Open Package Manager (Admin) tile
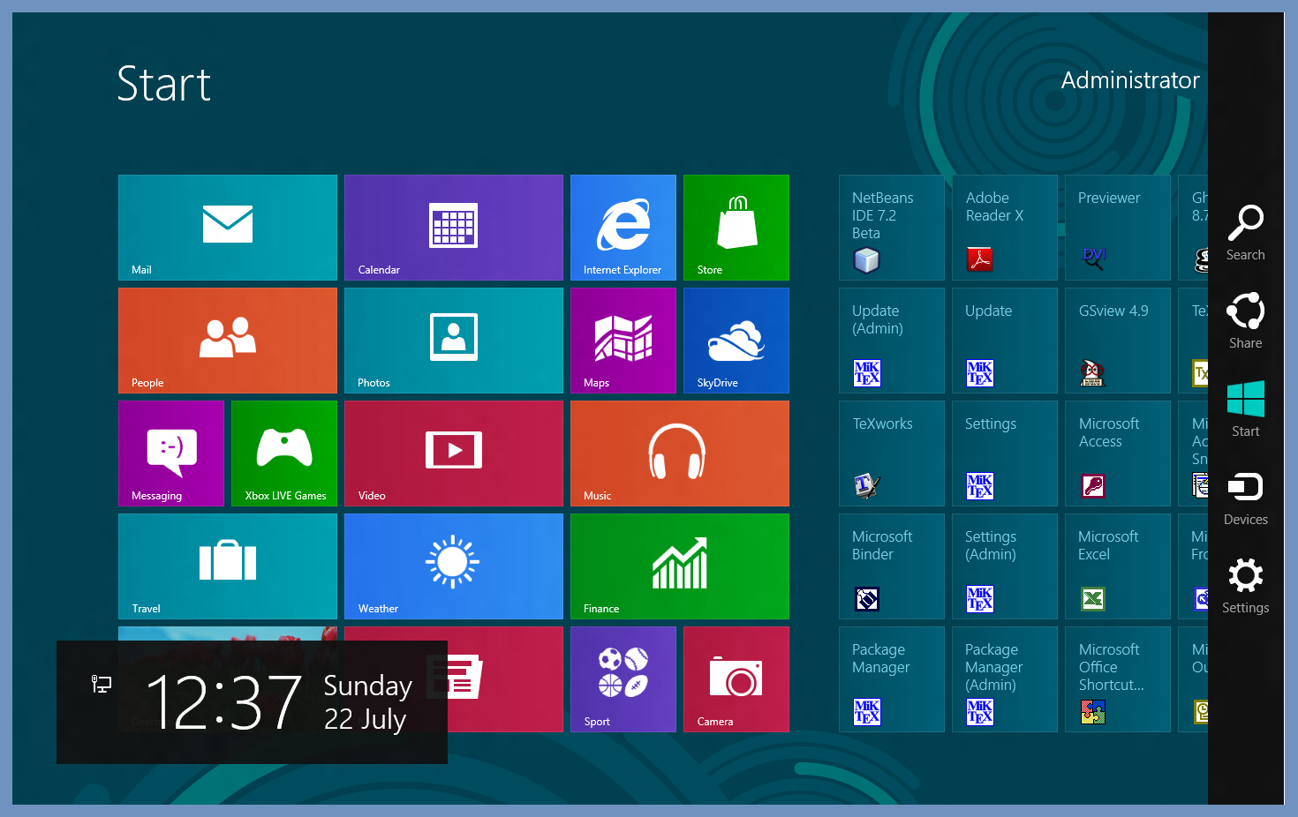This screenshot has width=1298, height=817. pos(1005,679)
